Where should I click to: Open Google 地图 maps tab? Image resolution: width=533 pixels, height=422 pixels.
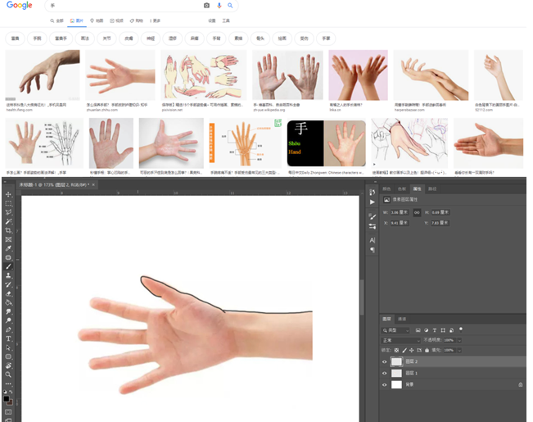[97, 20]
